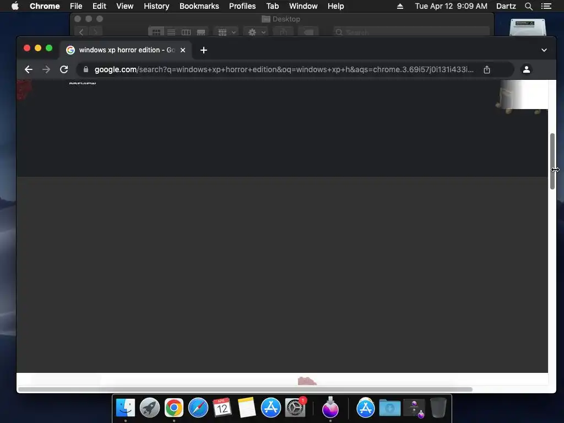The image size is (564, 423).
Task: Click the Dartz user name in menu bar
Action: (x=506, y=6)
